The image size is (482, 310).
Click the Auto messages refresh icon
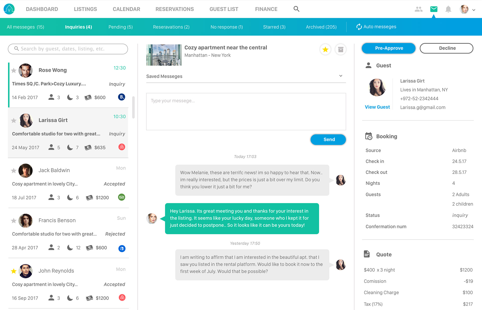(359, 27)
